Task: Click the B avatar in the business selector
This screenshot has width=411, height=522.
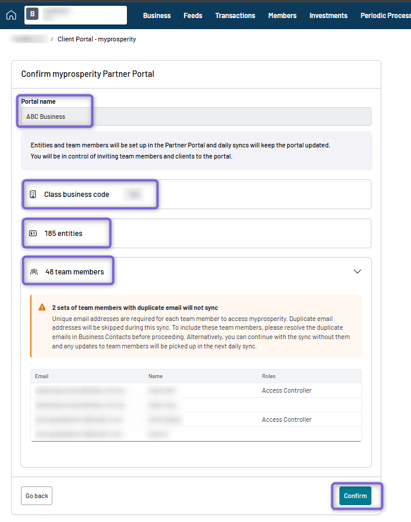Action: [32, 13]
